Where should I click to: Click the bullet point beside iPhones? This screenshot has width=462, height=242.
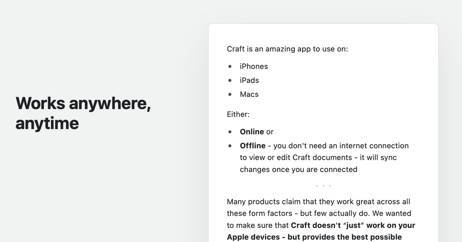coord(230,66)
